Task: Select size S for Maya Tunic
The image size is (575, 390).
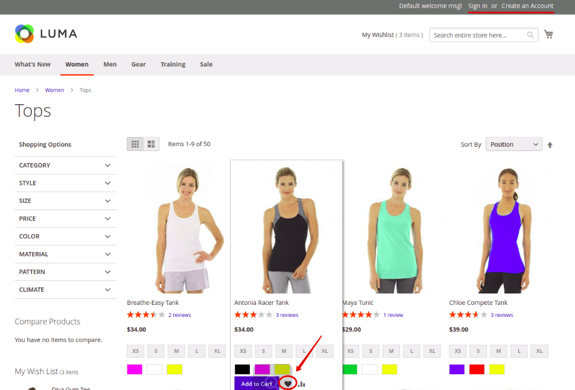Action: 371,351
